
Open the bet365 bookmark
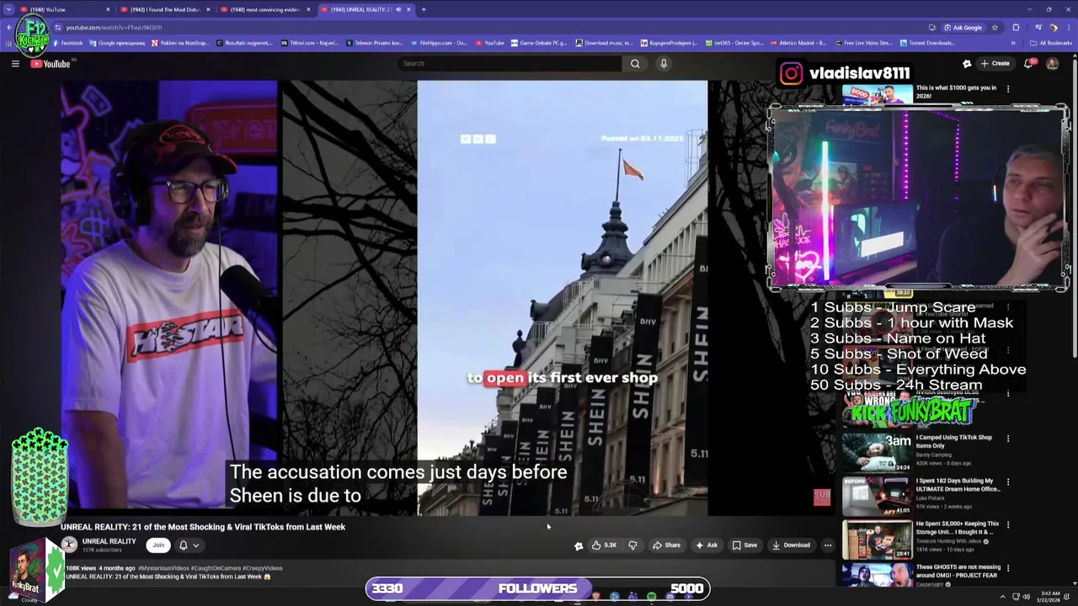(x=734, y=43)
